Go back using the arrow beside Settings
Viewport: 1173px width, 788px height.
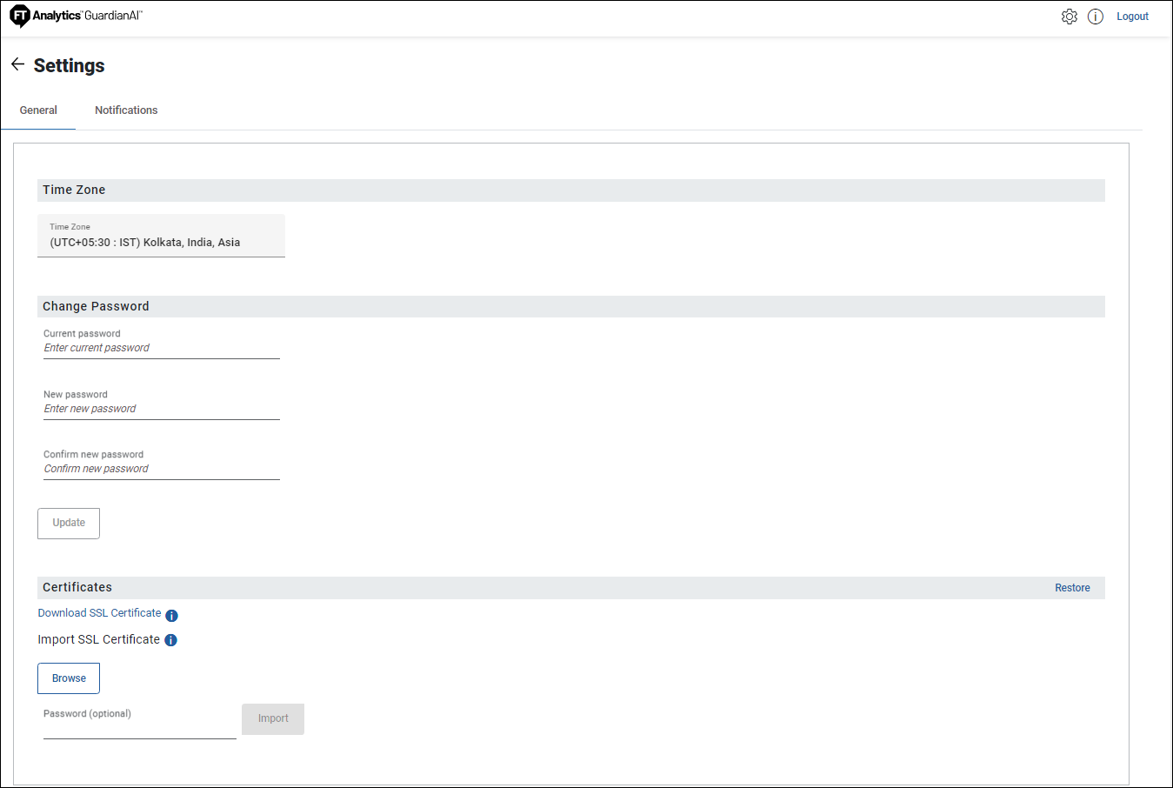point(17,64)
